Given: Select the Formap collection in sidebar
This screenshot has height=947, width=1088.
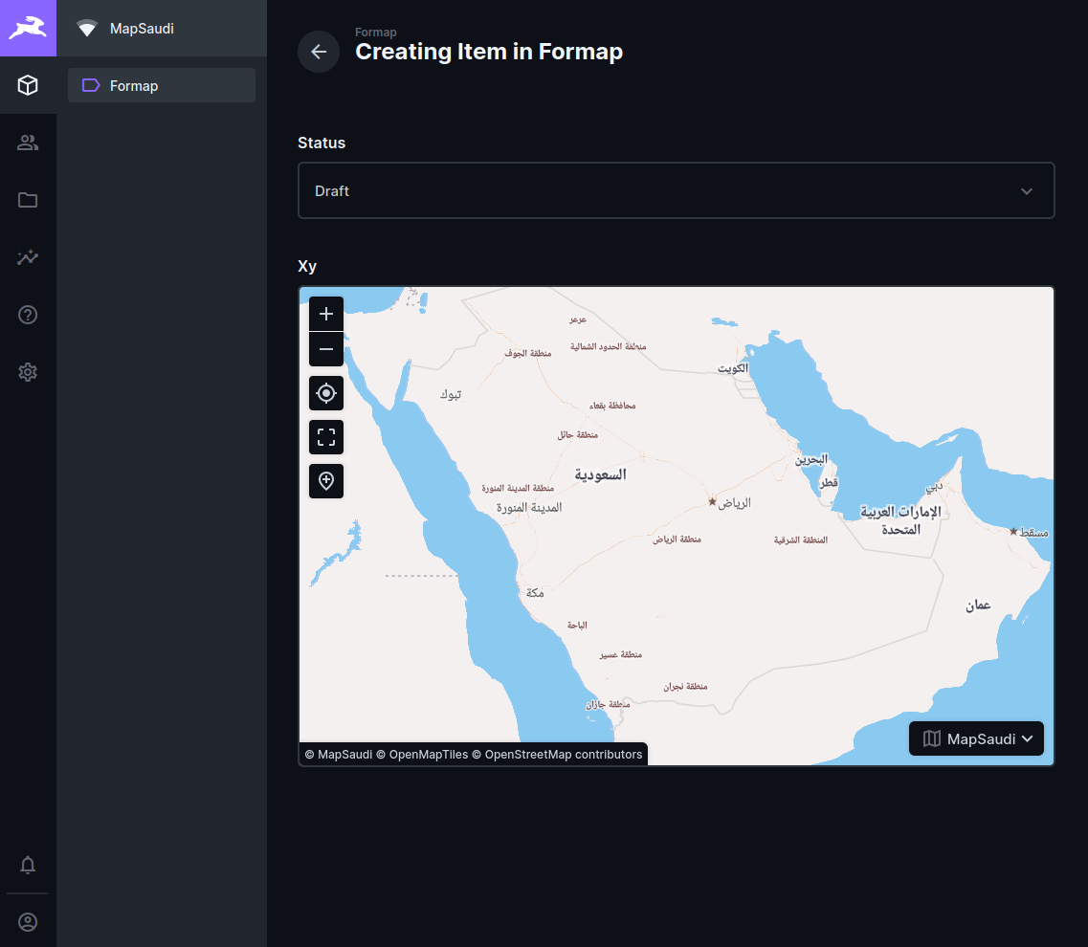Looking at the screenshot, I should coord(162,85).
